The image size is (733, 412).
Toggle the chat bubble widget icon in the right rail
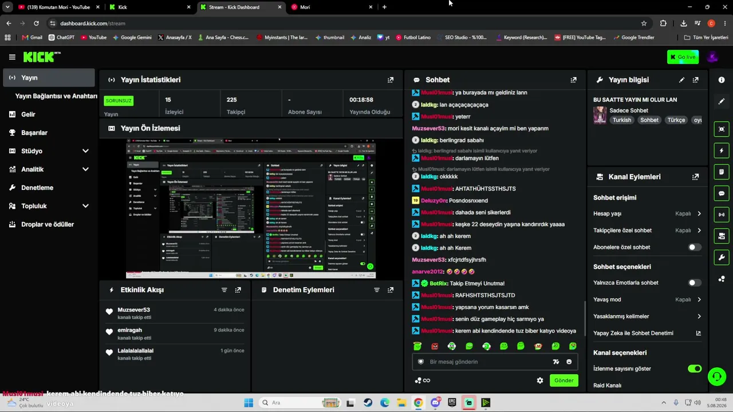pyautogui.click(x=722, y=193)
